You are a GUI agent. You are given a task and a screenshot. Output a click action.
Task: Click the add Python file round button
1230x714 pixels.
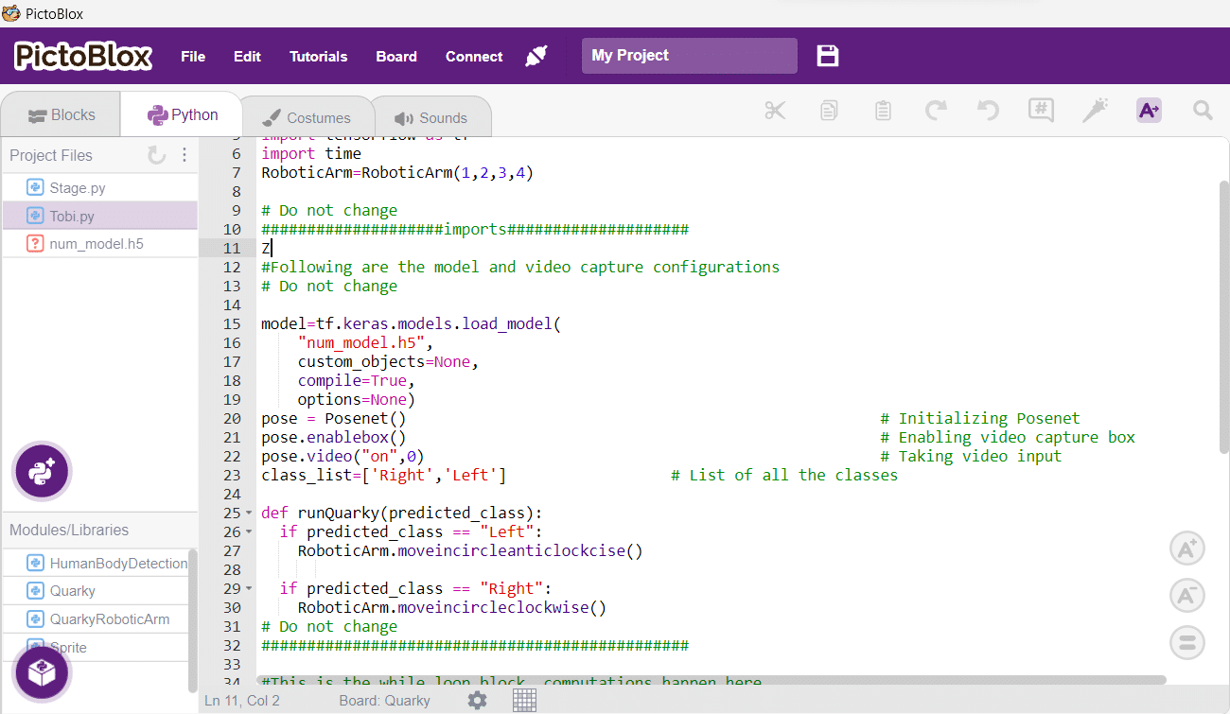[42, 471]
